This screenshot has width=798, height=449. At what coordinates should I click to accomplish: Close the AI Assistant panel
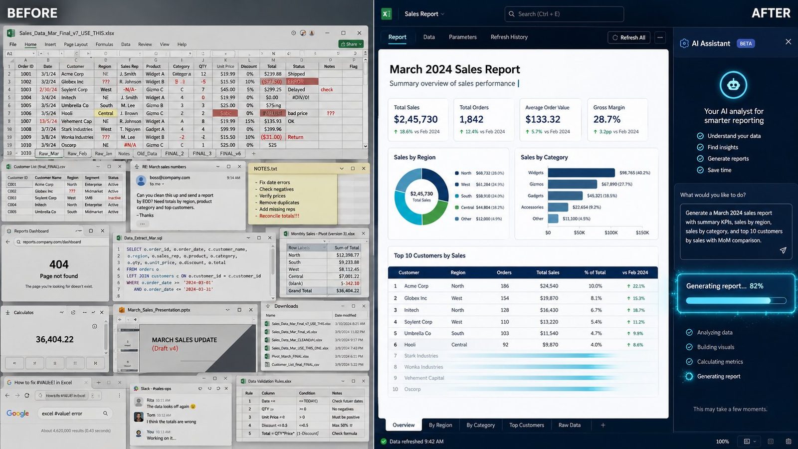pos(788,42)
